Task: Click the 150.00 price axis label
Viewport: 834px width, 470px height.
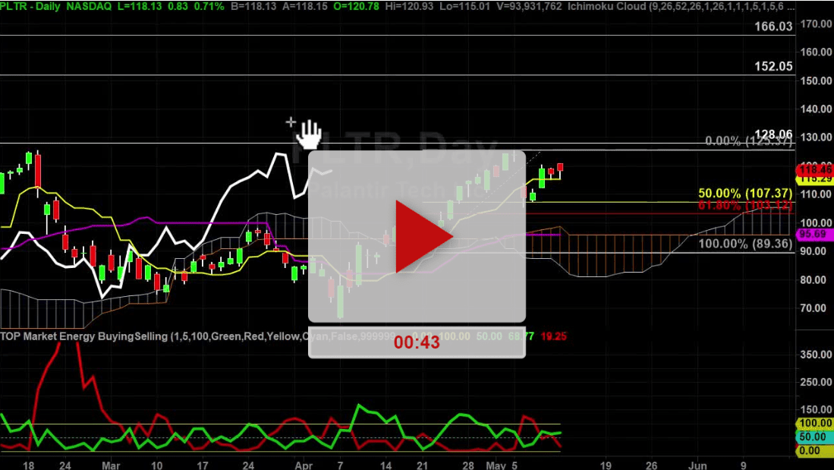Action: pos(816,80)
